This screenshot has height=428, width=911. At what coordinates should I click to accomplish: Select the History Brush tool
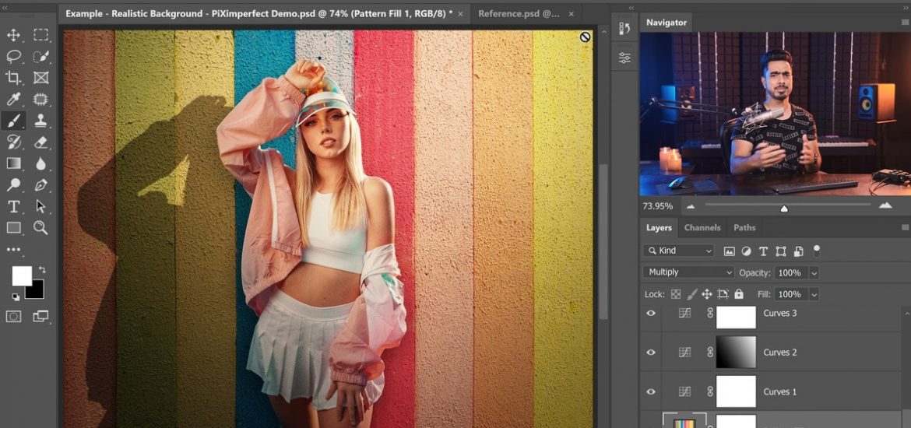(13, 142)
